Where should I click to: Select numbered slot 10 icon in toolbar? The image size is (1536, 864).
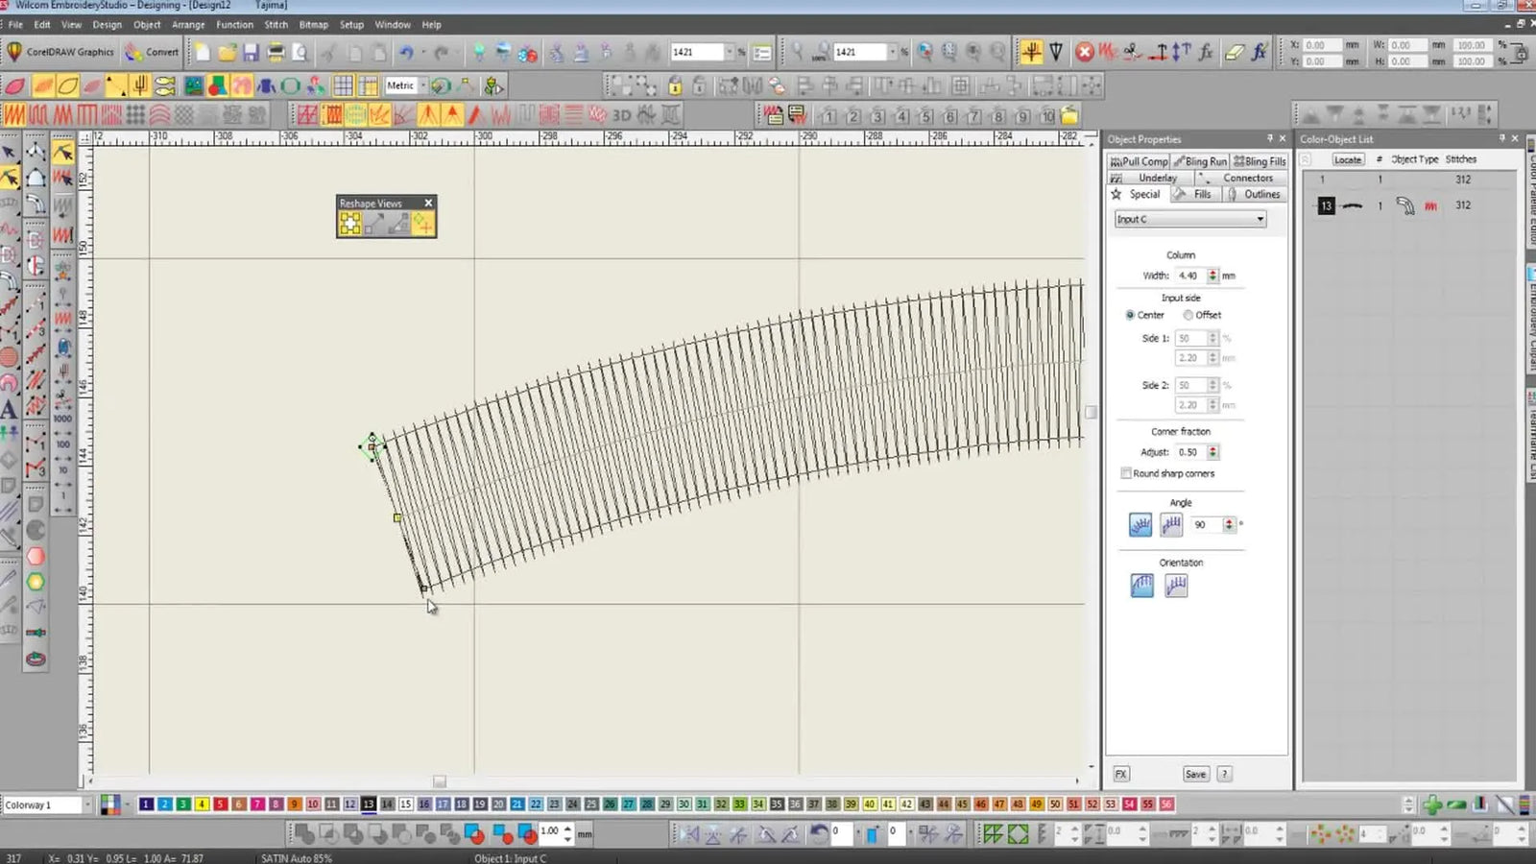coord(1046,116)
